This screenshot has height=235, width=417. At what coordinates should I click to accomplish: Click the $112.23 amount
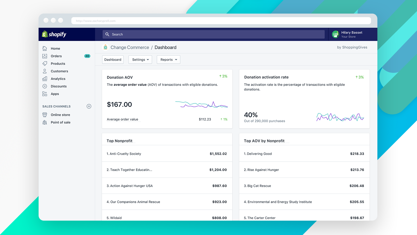205,119
